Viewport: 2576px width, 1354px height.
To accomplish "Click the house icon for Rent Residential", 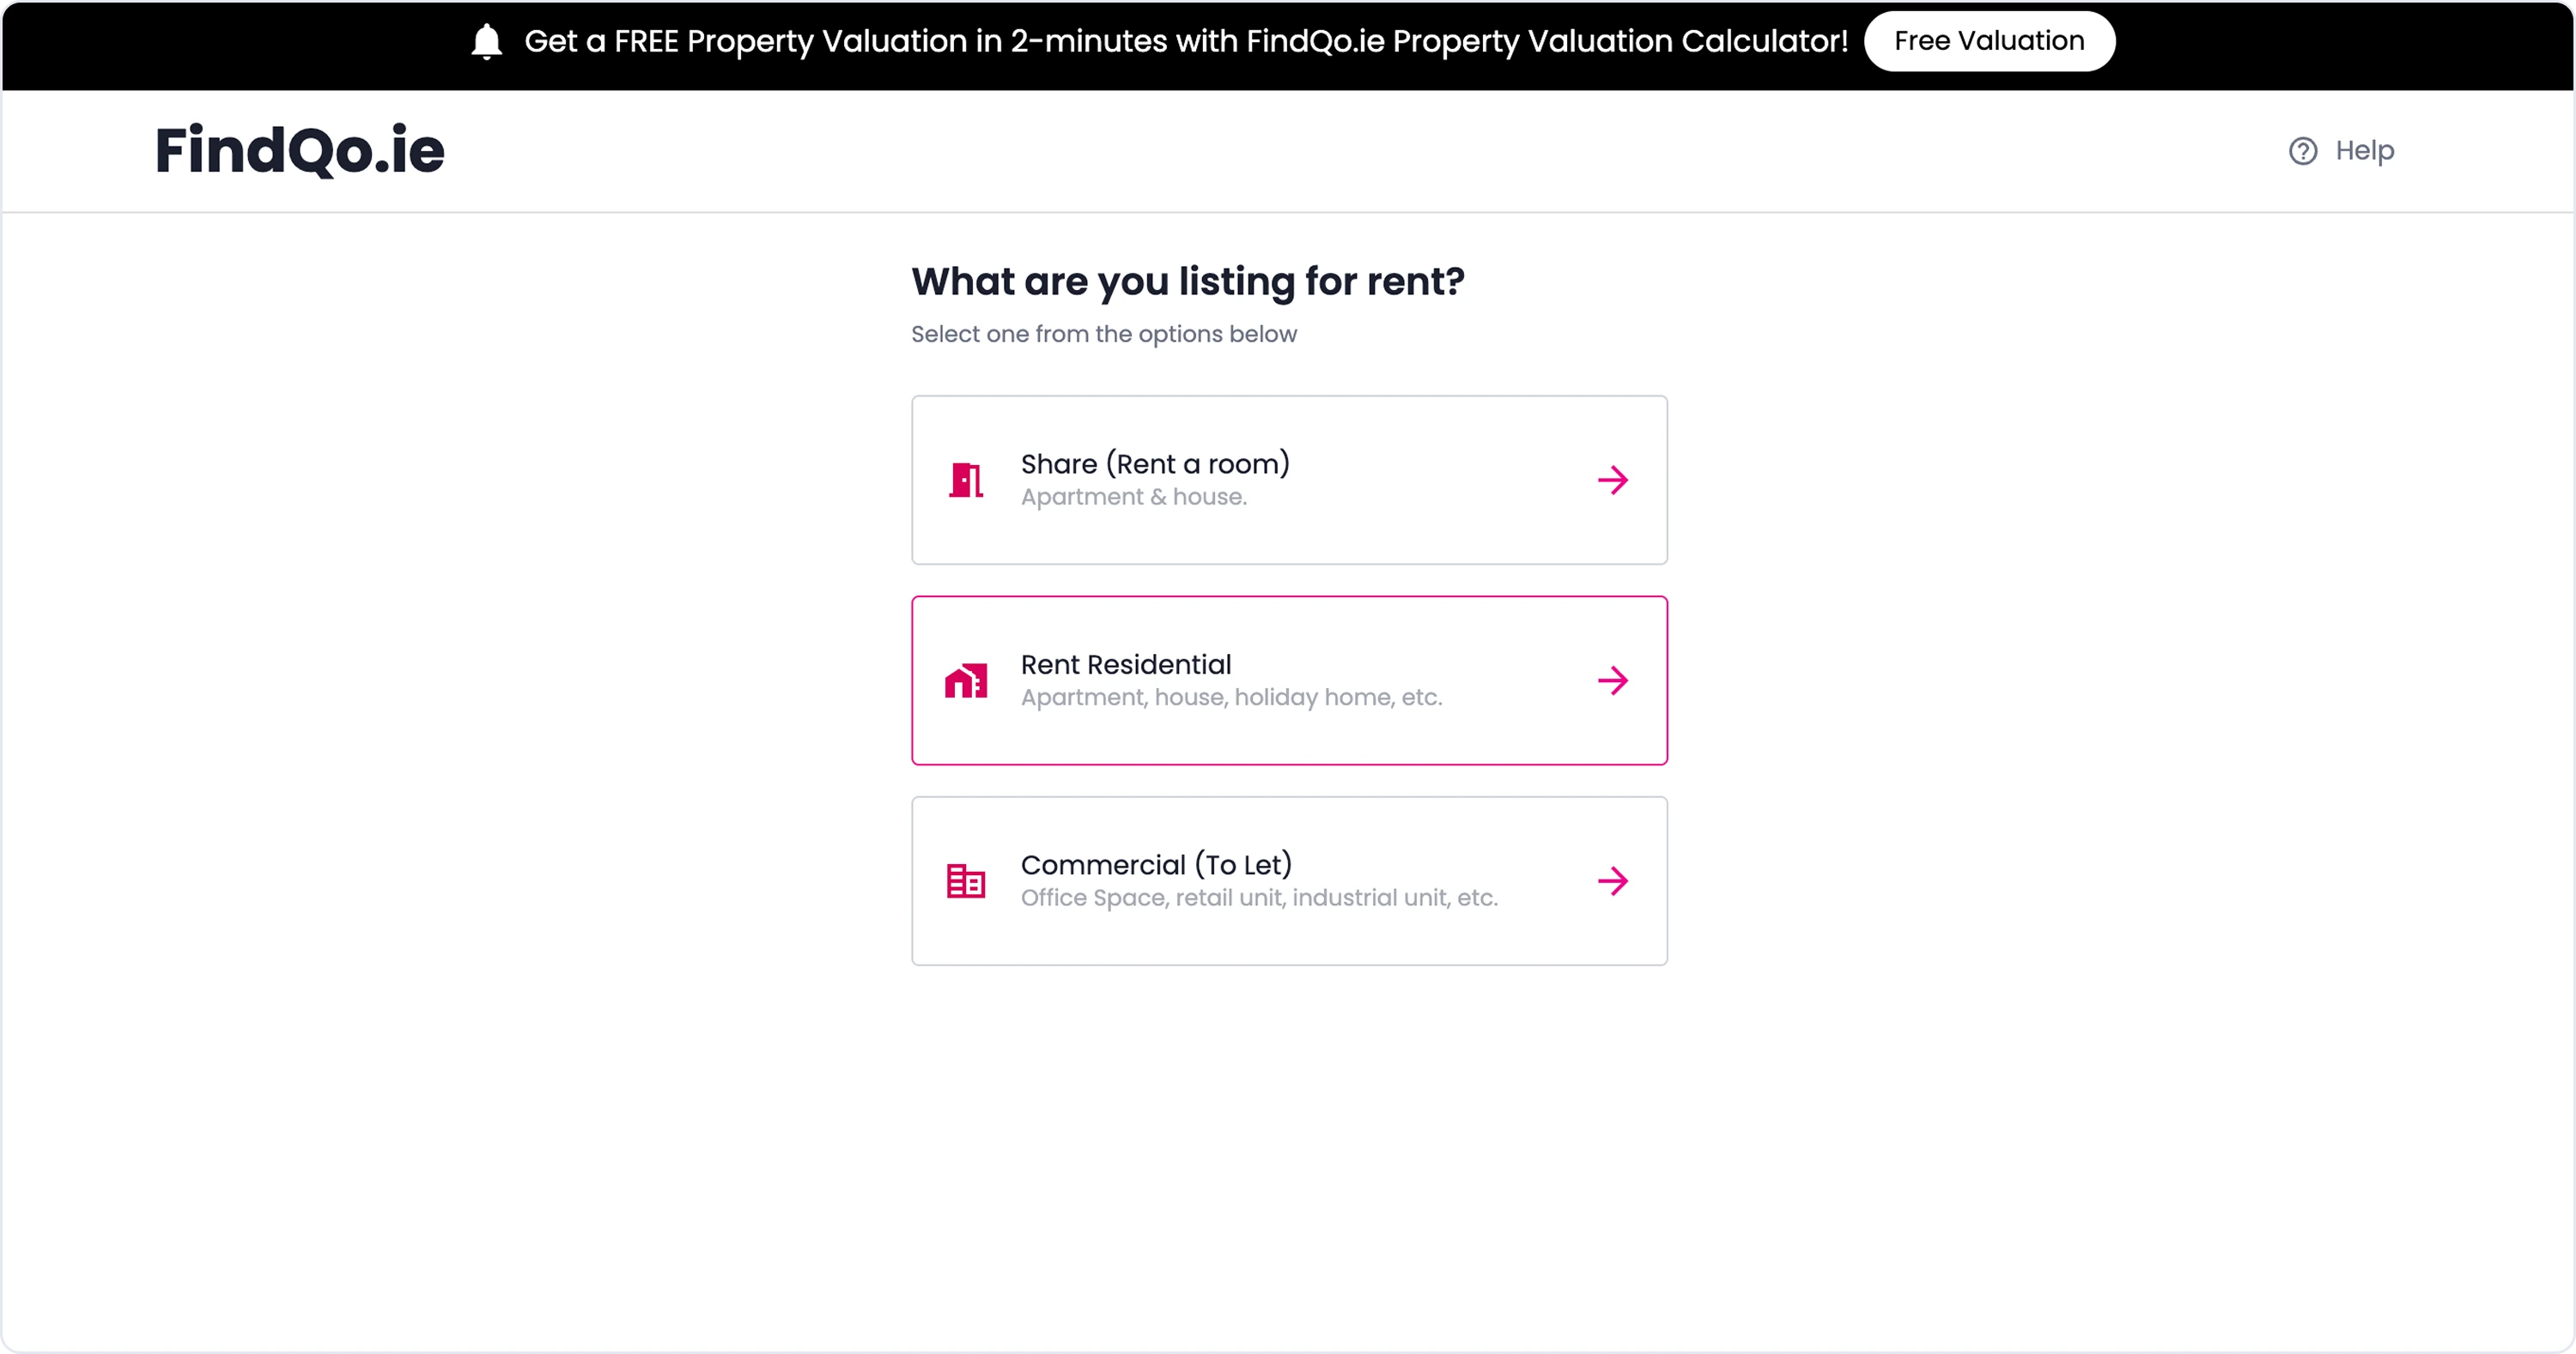I will click(x=964, y=680).
